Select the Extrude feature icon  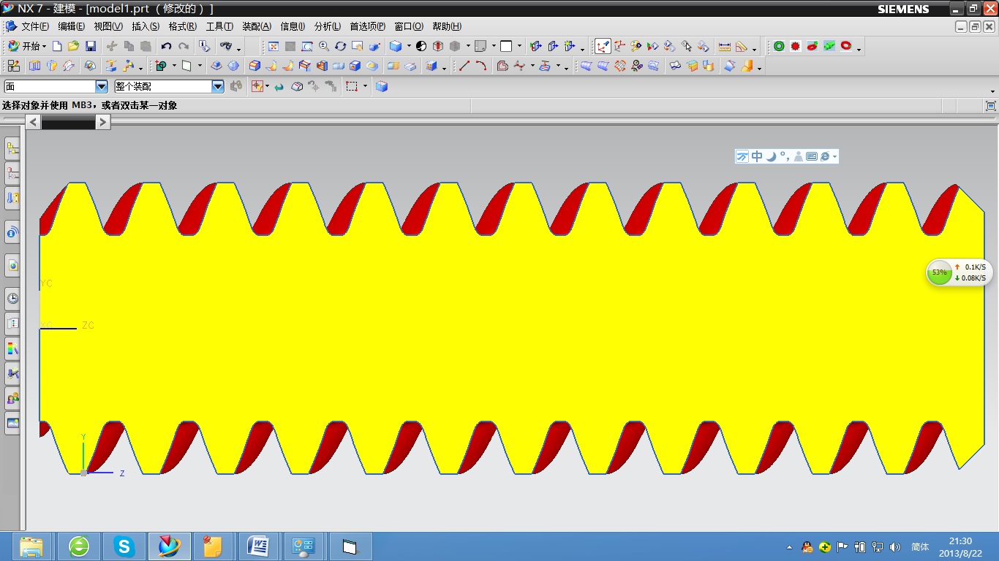pyautogui.click(x=34, y=66)
